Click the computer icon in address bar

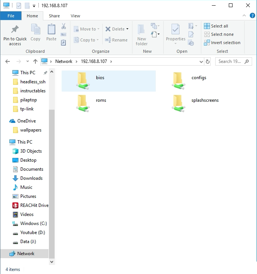click(x=44, y=61)
